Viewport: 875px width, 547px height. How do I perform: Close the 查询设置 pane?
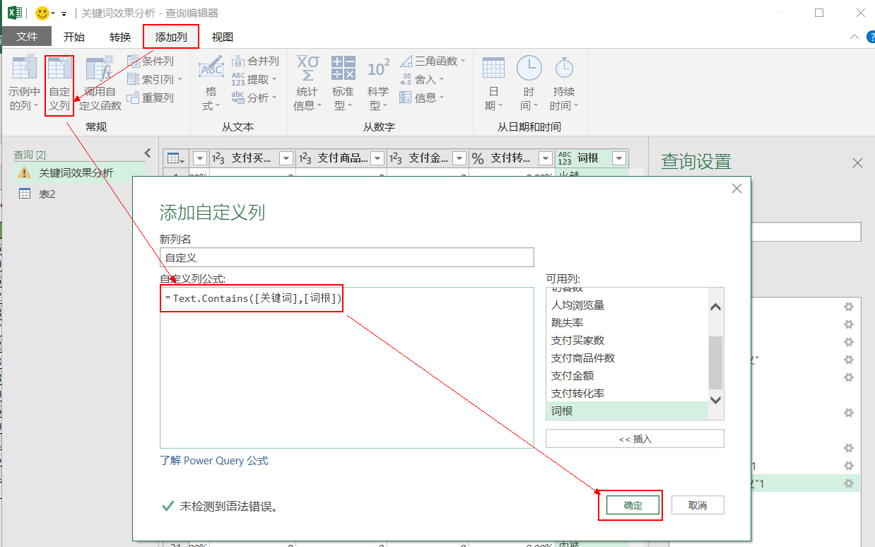tap(857, 163)
